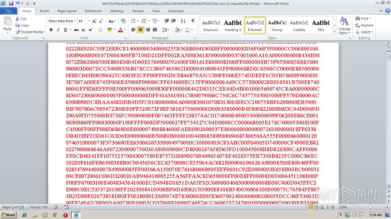This screenshot has height=219, width=391.
Task: Apply the Emphasis style
Action: coord(211,25)
